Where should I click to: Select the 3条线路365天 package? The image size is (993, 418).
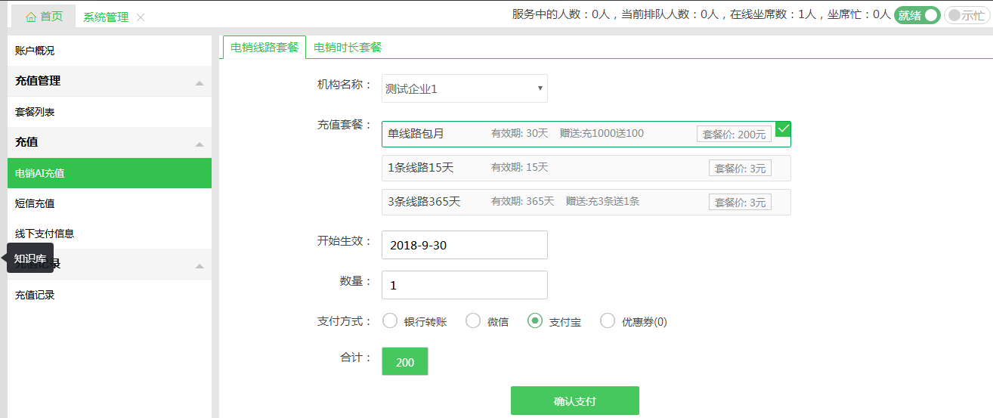586,202
